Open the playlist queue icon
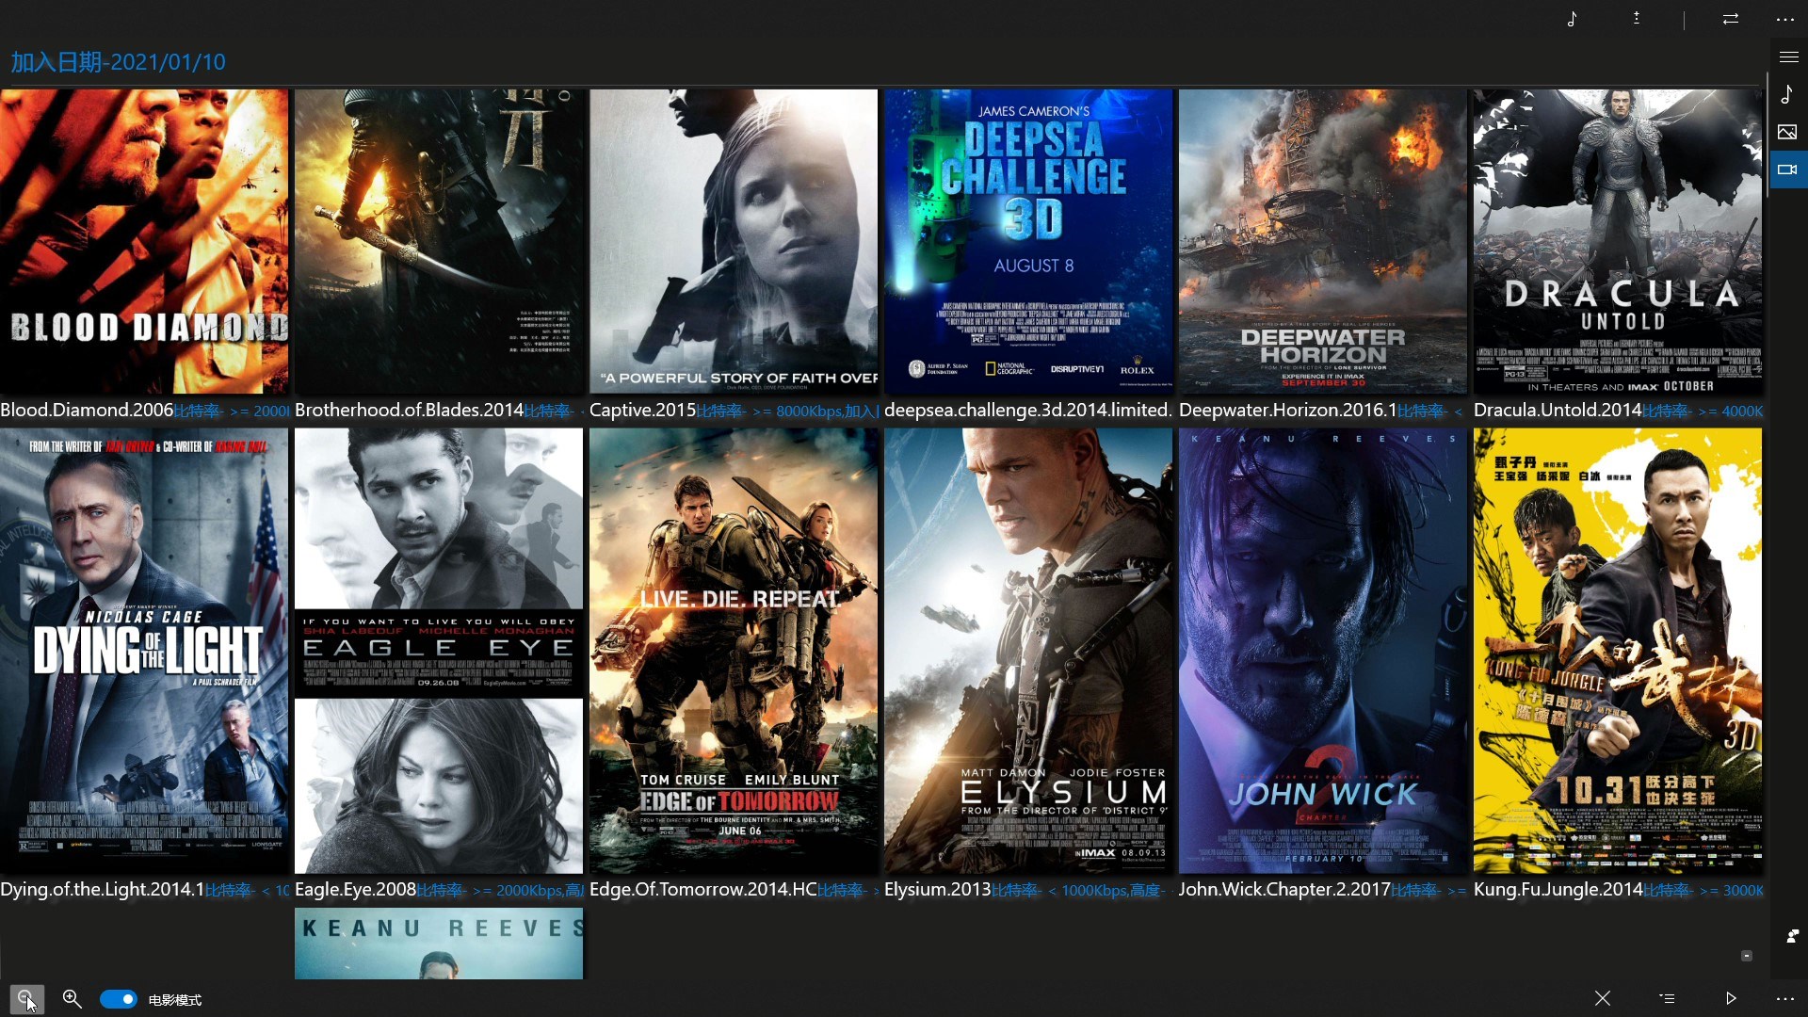Image resolution: width=1808 pixels, height=1017 pixels. point(1667,998)
